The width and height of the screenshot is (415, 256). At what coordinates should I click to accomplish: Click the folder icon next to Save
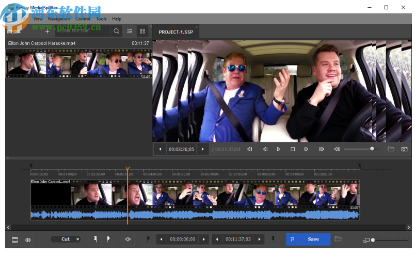click(x=338, y=239)
